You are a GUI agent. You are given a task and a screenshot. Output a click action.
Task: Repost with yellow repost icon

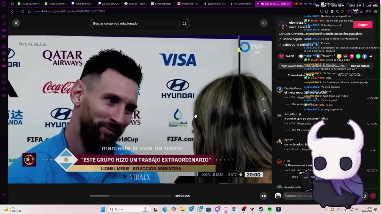339,56
